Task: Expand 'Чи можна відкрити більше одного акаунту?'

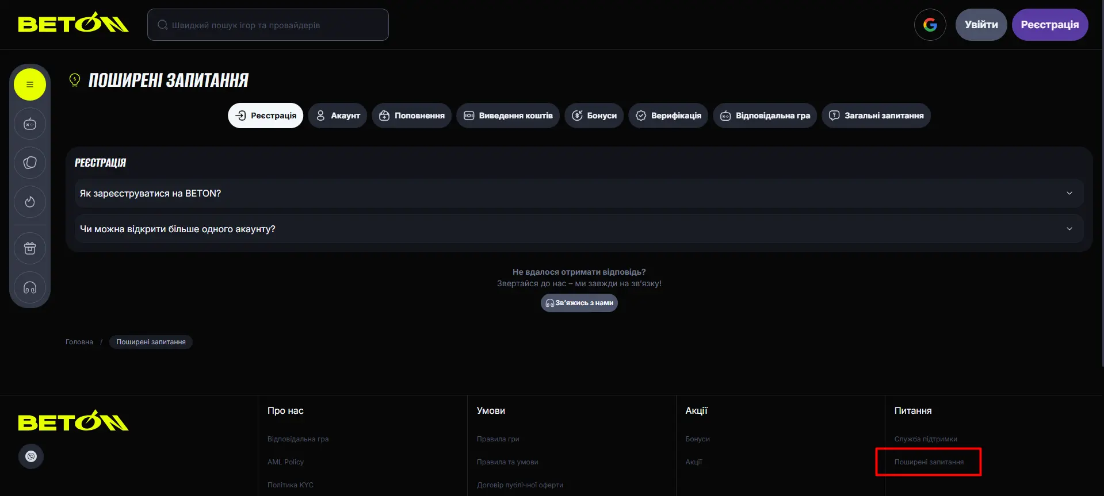Action: pyautogui.click(x=579, y=229)
